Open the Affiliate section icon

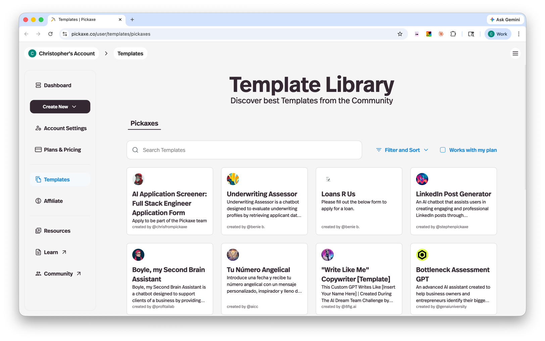click(38, 201)
